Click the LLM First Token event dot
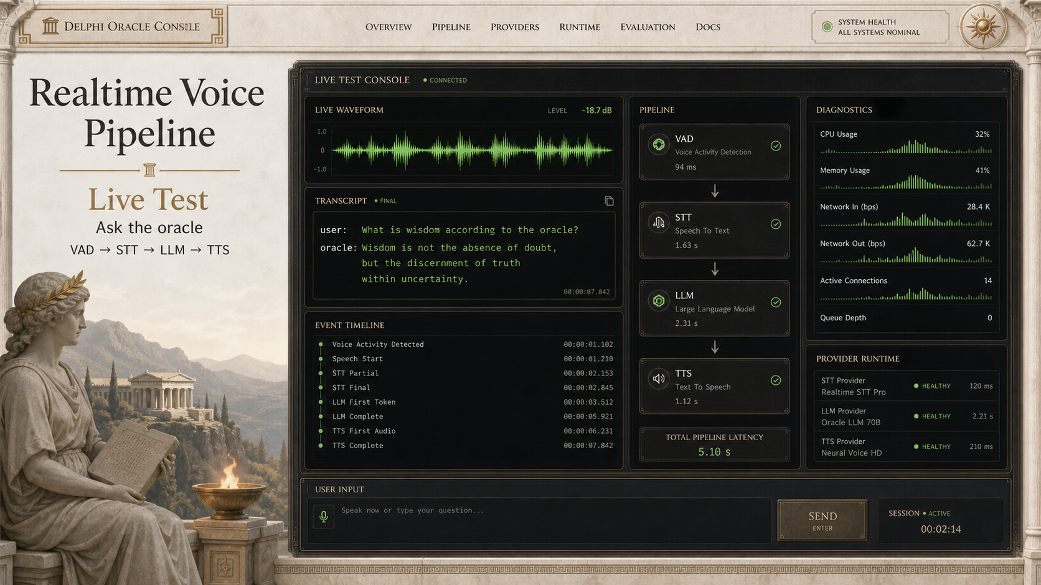Screen dimensions: 1041x585 (321, 402)
